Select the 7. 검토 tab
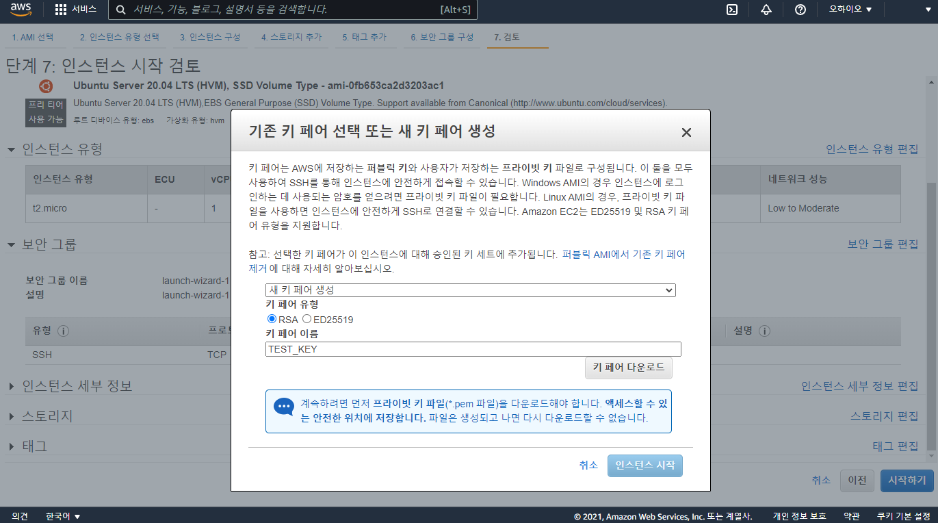Screen dimensions: 938x523 point(507,37)
